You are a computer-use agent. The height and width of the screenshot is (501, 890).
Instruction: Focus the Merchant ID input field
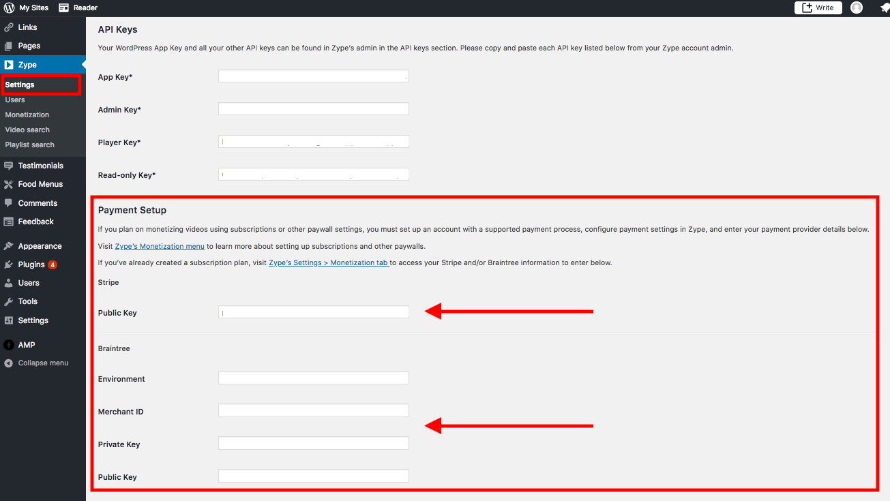(x=314, y=410)
